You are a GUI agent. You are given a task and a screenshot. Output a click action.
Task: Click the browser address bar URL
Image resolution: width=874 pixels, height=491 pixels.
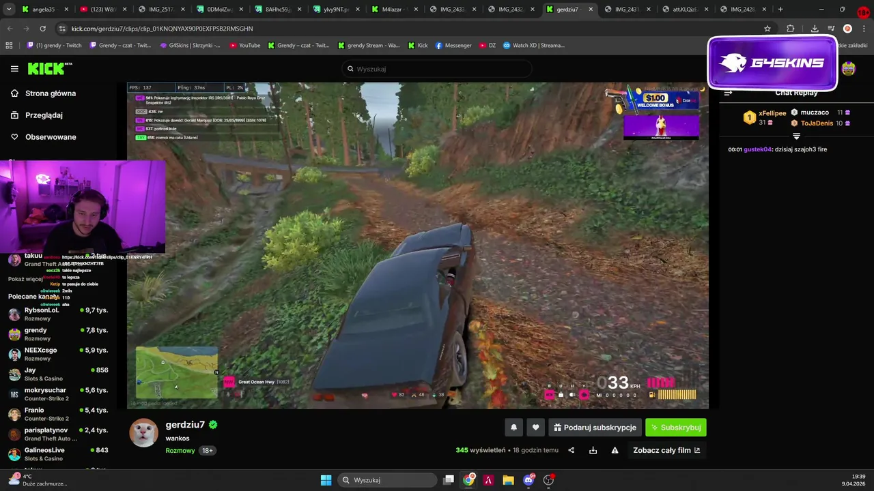[x=162, y=29]
